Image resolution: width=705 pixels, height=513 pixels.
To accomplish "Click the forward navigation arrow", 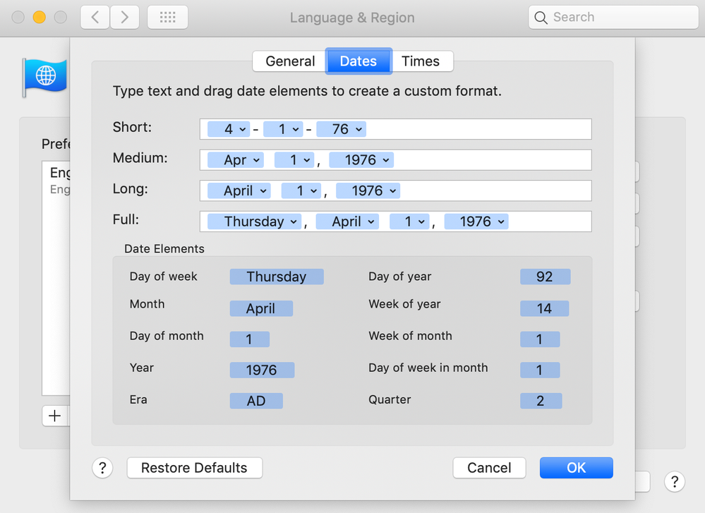I will tap(125, 18).
